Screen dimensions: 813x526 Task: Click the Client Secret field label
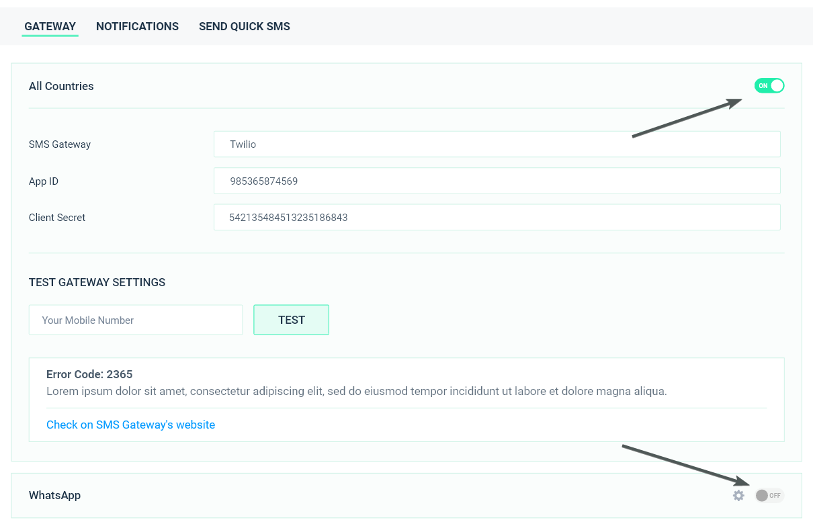tap(57, 218)
